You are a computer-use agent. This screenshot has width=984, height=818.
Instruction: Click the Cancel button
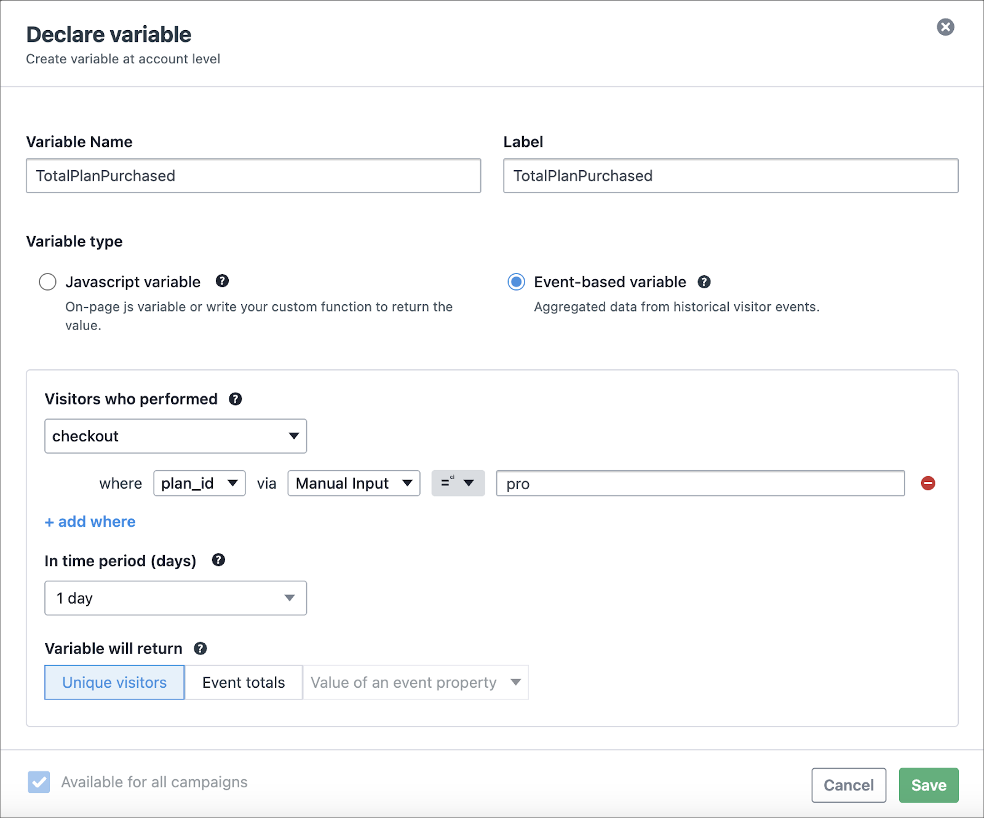(x=849, y=785)
